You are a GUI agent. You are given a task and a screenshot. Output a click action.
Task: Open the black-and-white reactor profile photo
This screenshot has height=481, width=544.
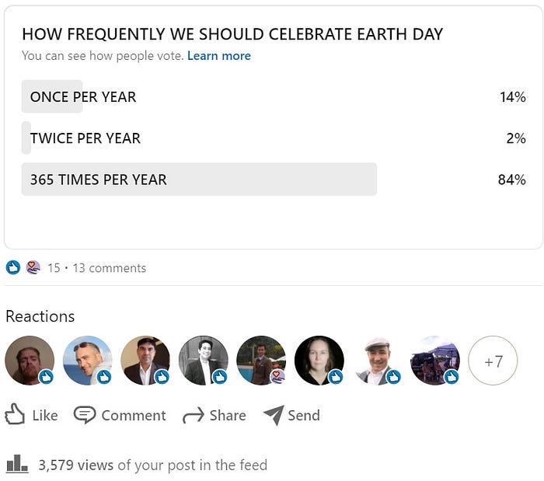tap(203, 361)
